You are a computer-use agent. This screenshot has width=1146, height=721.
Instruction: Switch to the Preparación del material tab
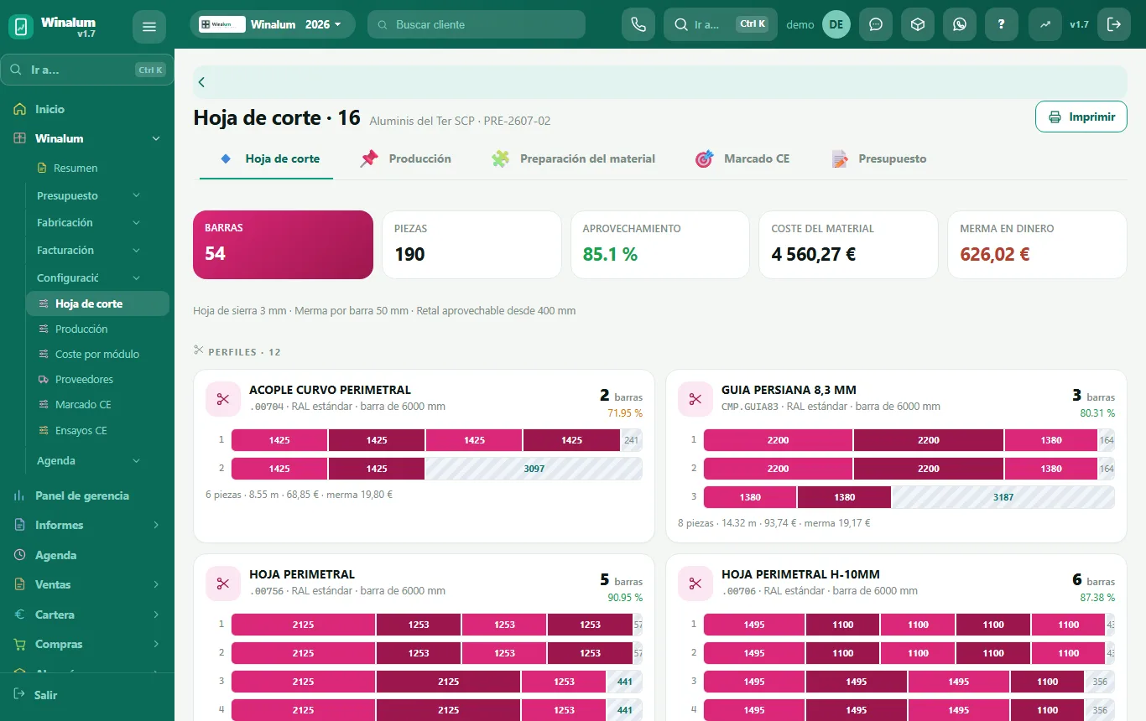pyautogui.click(x=574, y=158)
